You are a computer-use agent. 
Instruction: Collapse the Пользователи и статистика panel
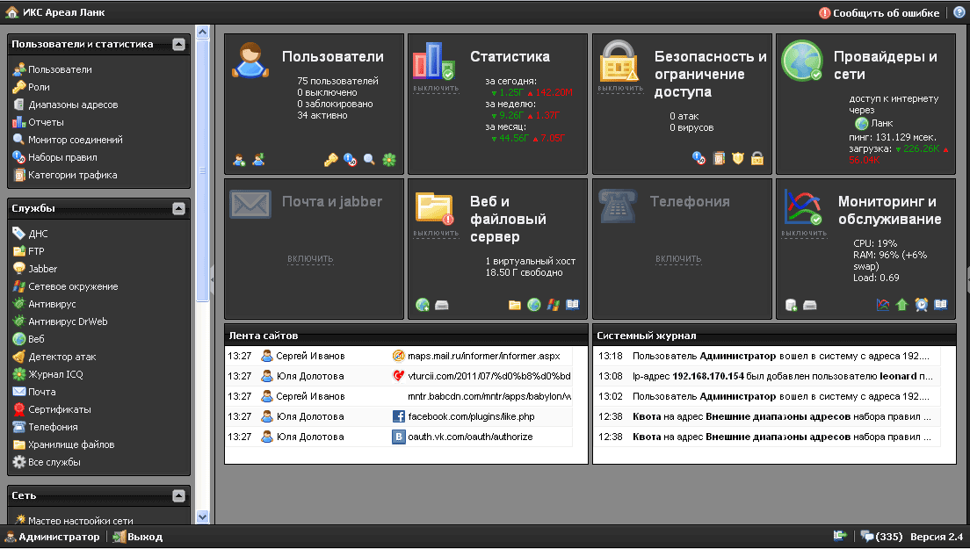[179, 44]
